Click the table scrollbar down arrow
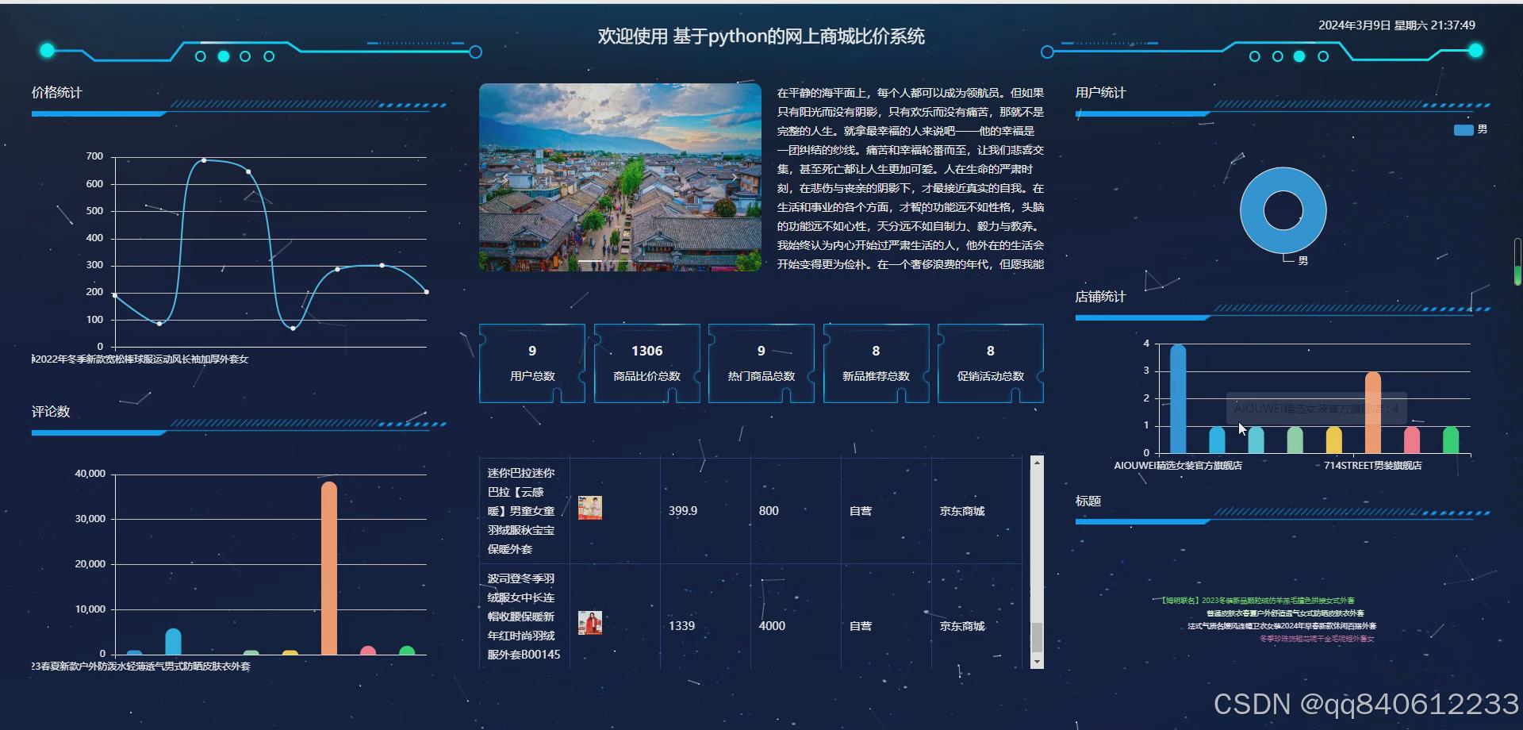1523x730 pixels. pyautogui.click(x=1037, y=662)
